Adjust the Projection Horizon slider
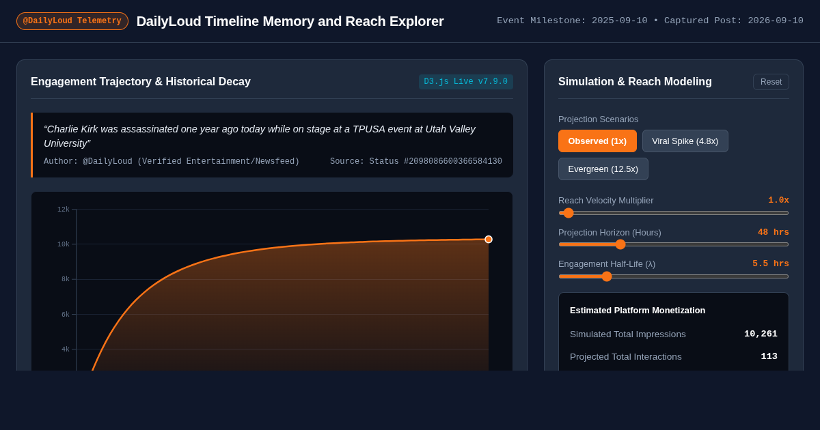 [x=674, y=244]
